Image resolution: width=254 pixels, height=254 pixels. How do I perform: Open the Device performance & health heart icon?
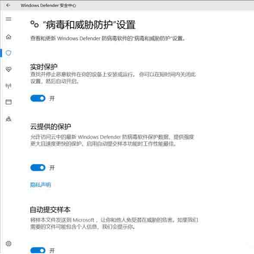coord(9,69)
